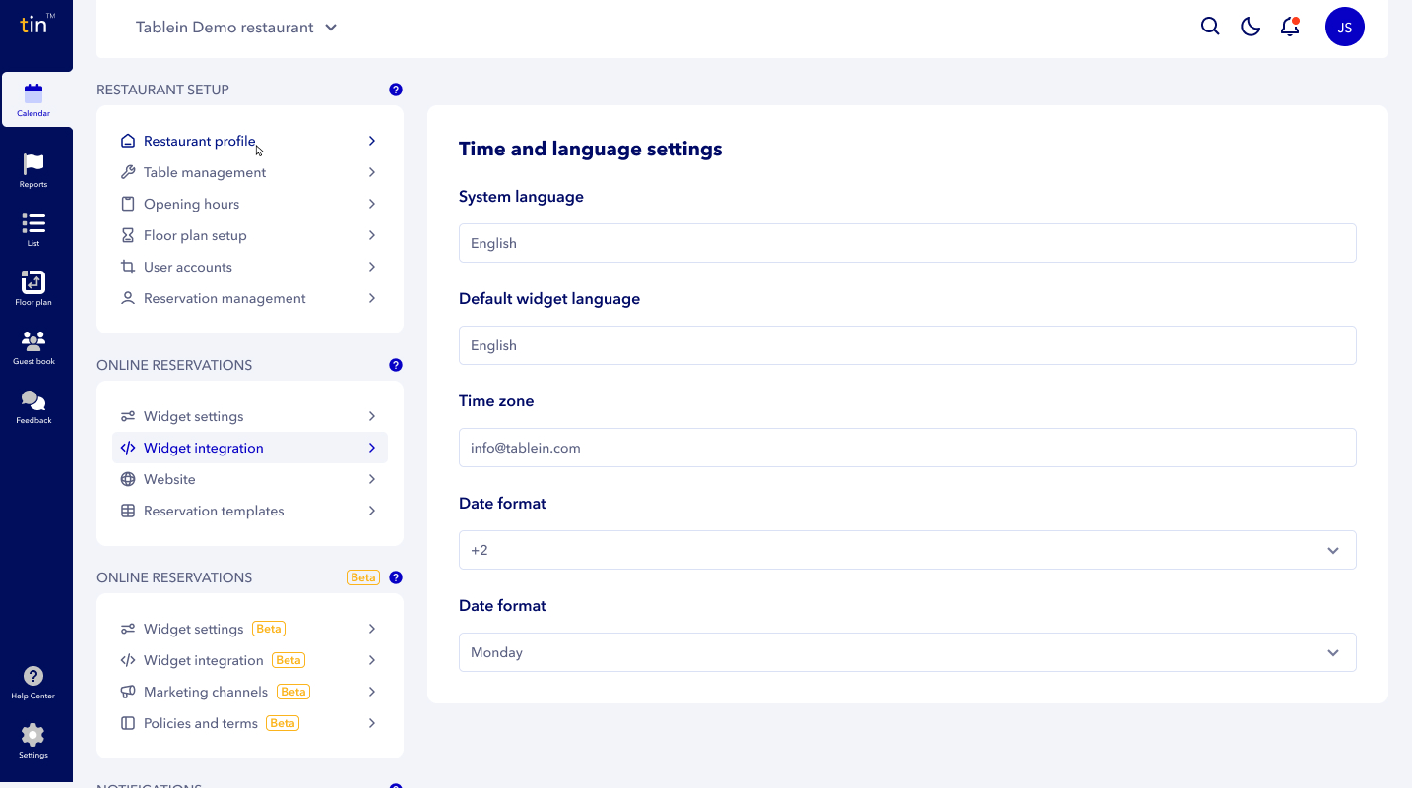Expand Marketing channels chevron
Viewport: 1412px width, 788px height.
click(x=372, y=692)
